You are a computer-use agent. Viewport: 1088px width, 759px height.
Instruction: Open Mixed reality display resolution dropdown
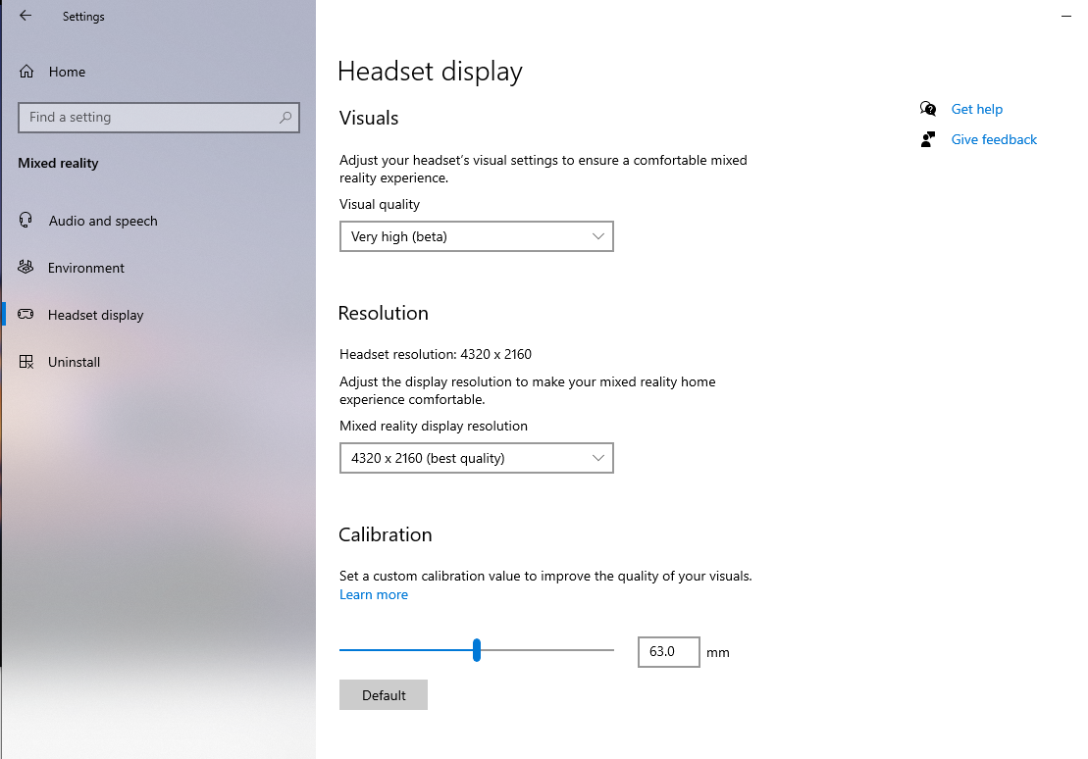click(x=476, y=458)
